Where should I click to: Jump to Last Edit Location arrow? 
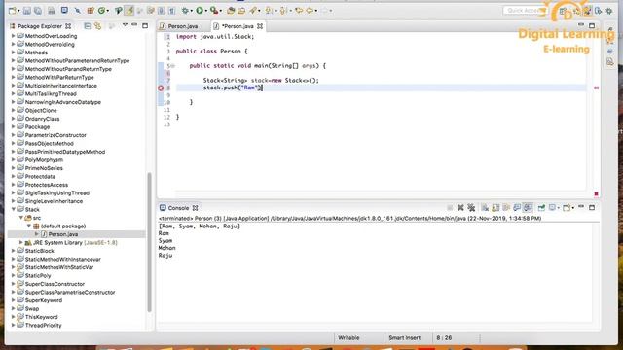click(x=300, y=11)
